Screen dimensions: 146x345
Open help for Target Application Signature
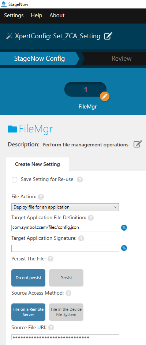tap(81, 238)
